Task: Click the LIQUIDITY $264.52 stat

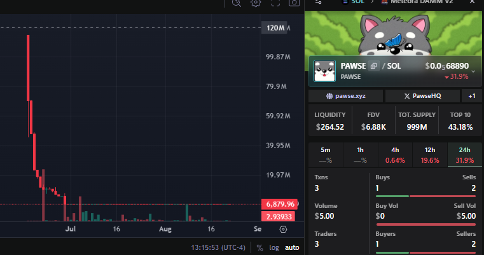Action: click(330, 121)
